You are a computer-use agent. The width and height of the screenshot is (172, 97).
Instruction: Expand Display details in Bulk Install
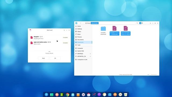click(49, 53)
